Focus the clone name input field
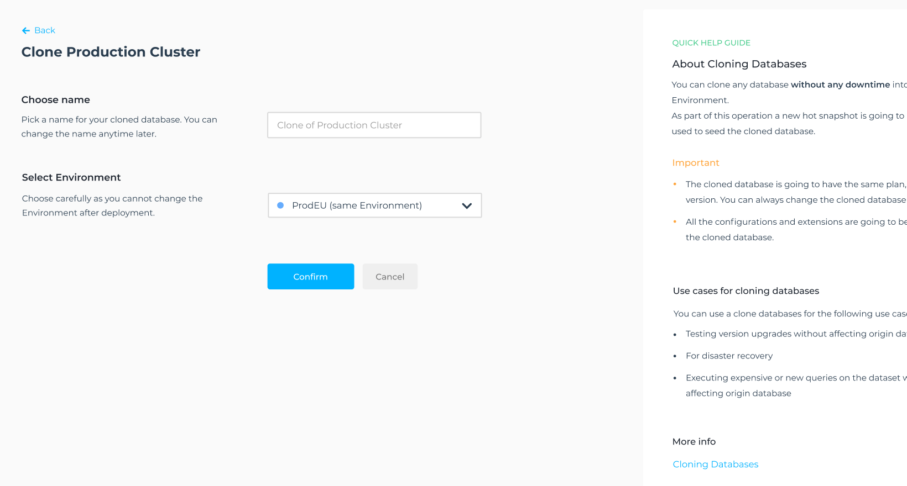Image resolution: width=907 pixels, height=486 pixels. click(374, 125)
